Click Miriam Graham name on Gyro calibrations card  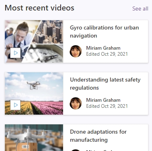pyautogui.click(x=103, y=48)
